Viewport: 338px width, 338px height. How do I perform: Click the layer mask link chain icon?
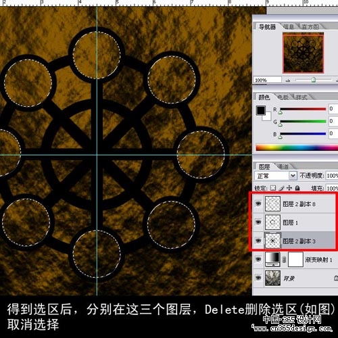point(284,260)
